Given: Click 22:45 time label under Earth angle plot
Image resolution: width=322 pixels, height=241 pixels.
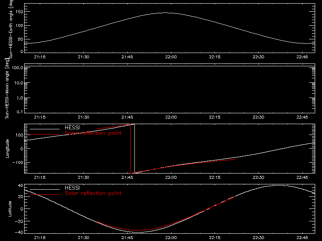Looking at the screenshot, I should (302, 57).
